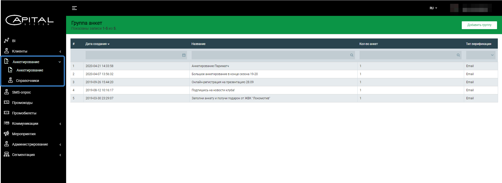This screenshot has width=502, height=183.
Task: Click date 2019-09-26 15:44:20
Action: (100, 82)
